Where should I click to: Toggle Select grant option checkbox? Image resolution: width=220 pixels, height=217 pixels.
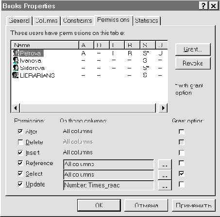[x=182, y=174]
